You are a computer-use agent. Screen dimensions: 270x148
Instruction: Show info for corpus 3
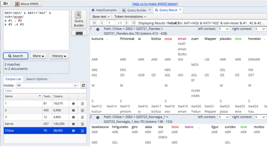[x=73, y=117]
